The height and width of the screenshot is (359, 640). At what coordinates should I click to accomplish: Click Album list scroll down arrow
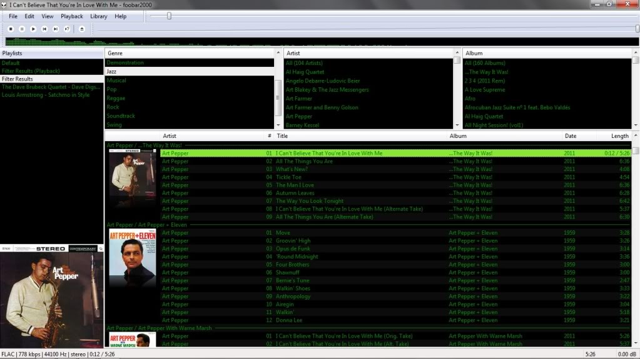(636, 125)
